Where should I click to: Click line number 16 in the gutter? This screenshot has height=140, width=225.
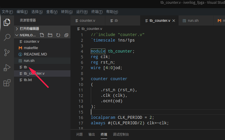[x=81, y=118]
